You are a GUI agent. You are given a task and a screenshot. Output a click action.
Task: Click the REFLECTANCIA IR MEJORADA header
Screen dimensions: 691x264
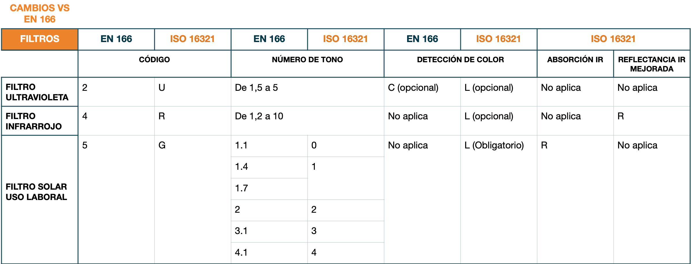click(x=651, y=64)
